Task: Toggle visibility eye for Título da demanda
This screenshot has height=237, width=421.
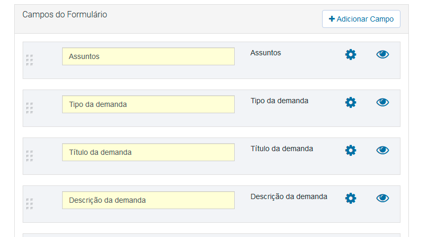Action: pyautogui.click(x=383, y=150)
